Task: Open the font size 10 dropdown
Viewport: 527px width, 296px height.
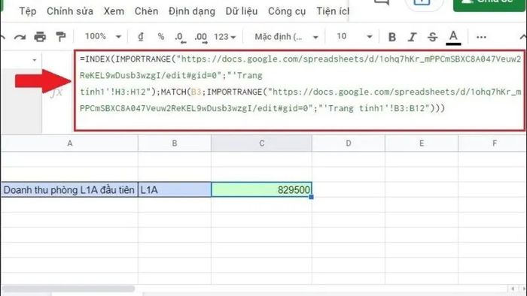Action: (355, 36)
